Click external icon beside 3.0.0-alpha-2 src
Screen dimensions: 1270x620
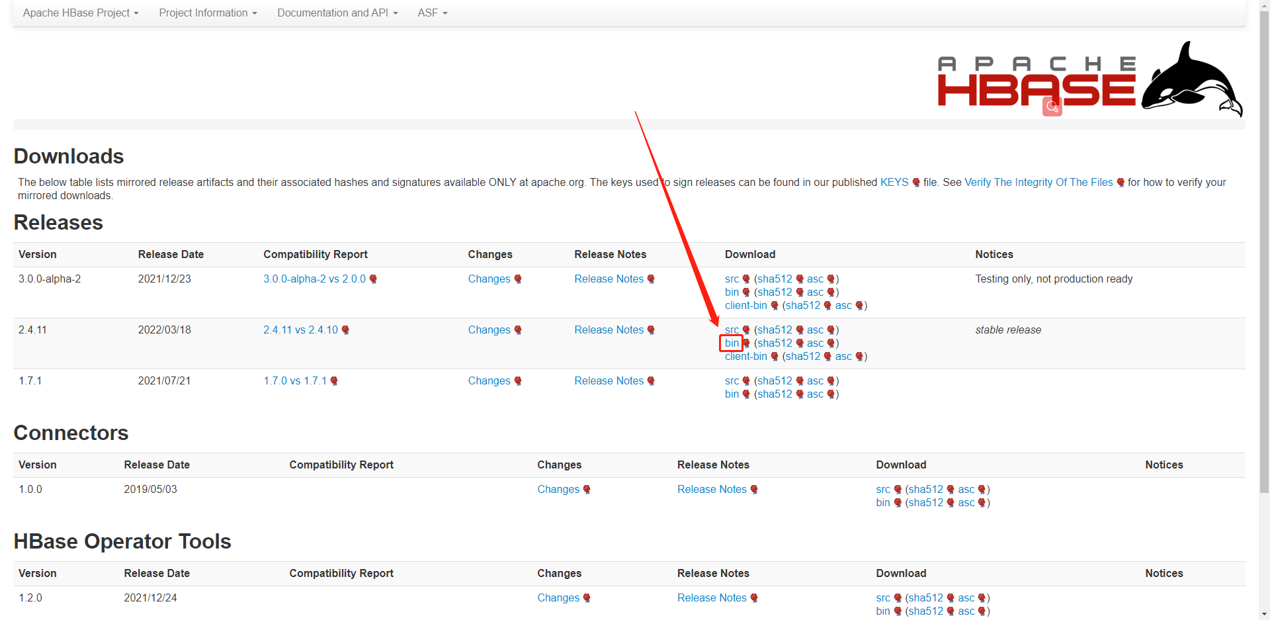[746, 279]
